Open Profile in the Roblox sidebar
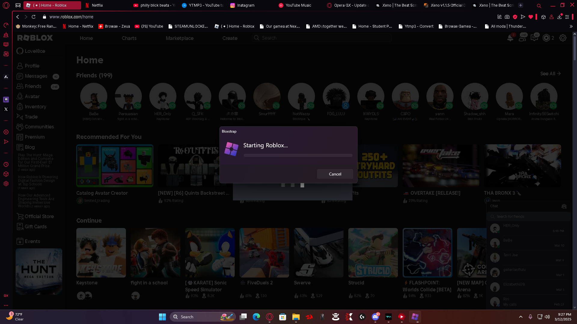This screenshot has height=324, width=577. [x=28, y=66]
